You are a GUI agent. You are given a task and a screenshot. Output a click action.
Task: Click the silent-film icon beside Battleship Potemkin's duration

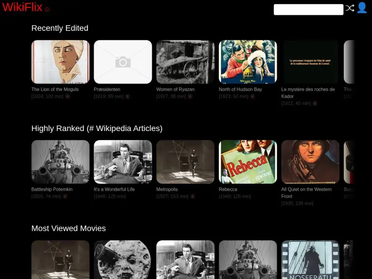click(x=65, y=197)
